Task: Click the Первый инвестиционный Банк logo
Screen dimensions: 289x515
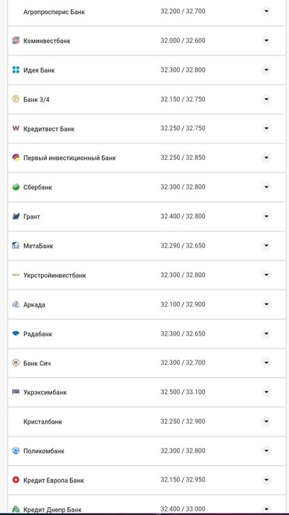Action: pyautogui.click(x=16, y=158)
